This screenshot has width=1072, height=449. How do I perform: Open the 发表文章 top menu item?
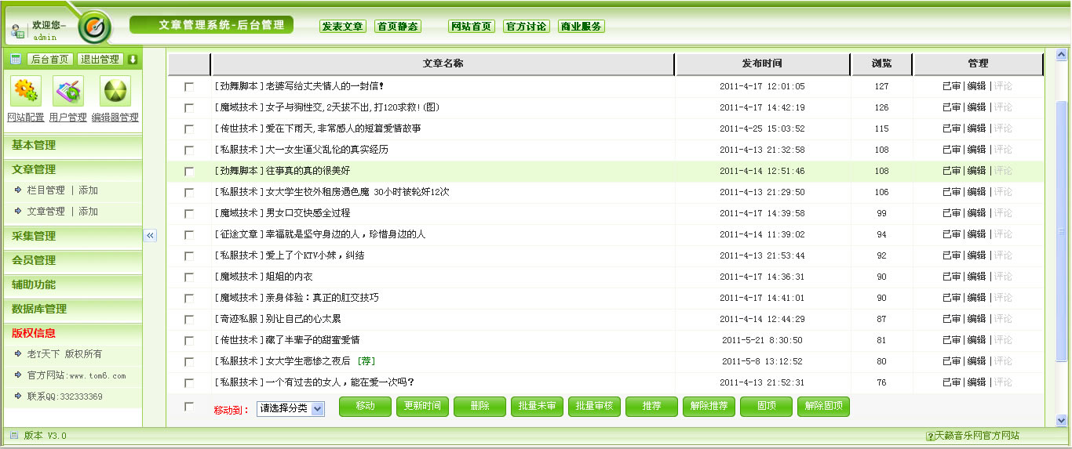click(x=343, y=26)
